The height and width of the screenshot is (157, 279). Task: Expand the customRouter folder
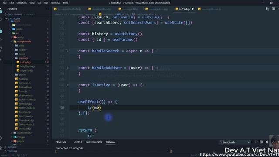(x=25, y=133)
